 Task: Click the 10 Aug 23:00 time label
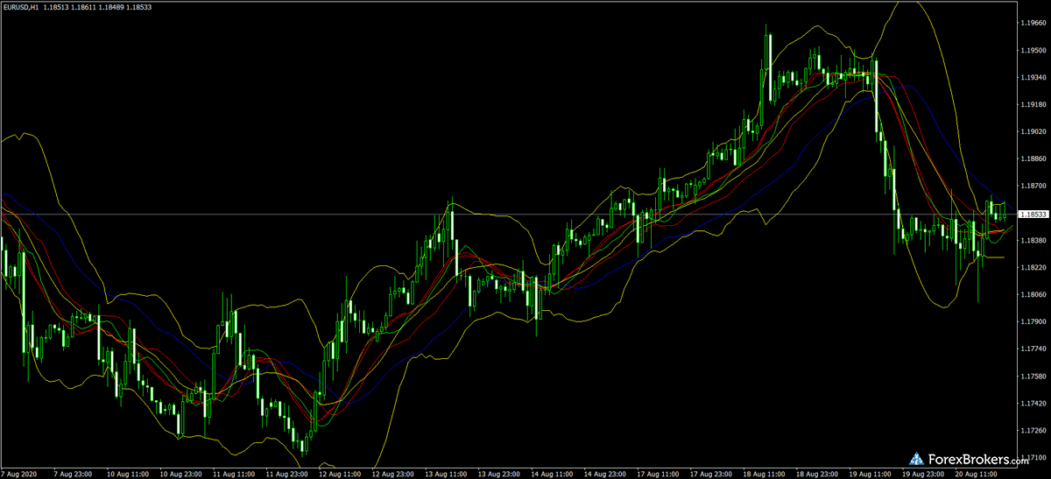[178, 472]
